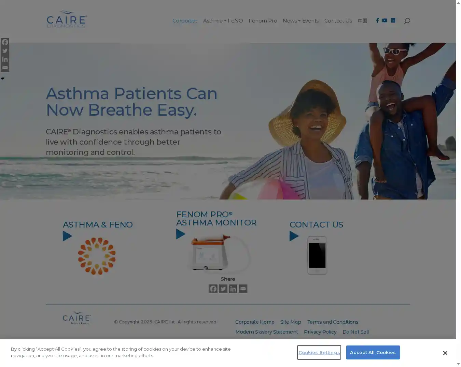Close the cookie consent banner
The image size is (461, 367).
(x=445, y=353)
